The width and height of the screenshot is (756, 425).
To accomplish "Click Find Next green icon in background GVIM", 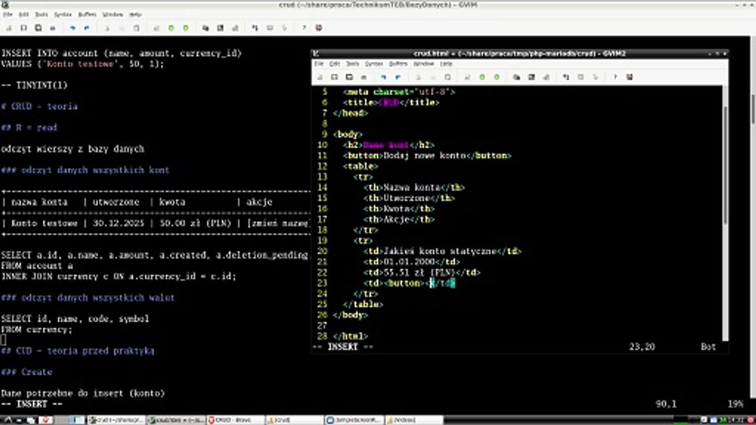I will coord(171,28).
